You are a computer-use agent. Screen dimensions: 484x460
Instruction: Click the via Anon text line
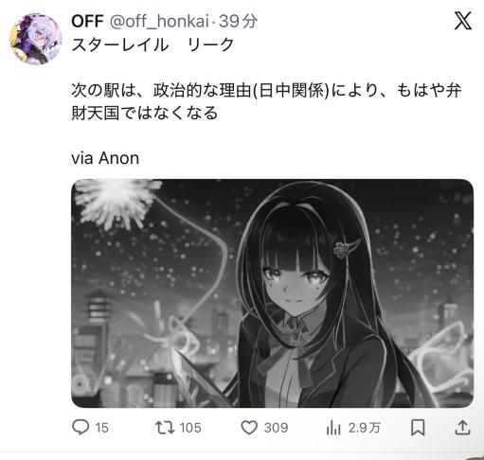(105, 158)
